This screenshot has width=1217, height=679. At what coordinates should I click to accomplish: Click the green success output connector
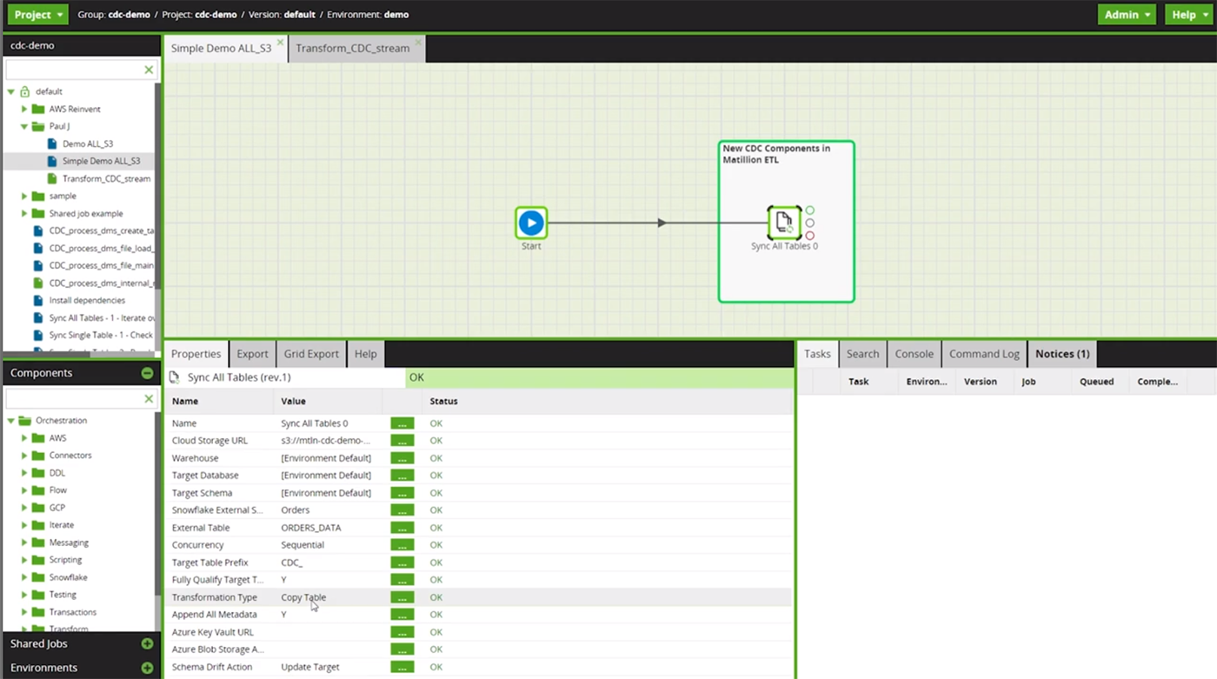tap(810, 210)
